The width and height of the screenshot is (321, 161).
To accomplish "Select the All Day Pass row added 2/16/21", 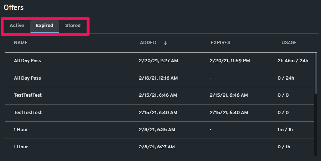I will (160, 78).
